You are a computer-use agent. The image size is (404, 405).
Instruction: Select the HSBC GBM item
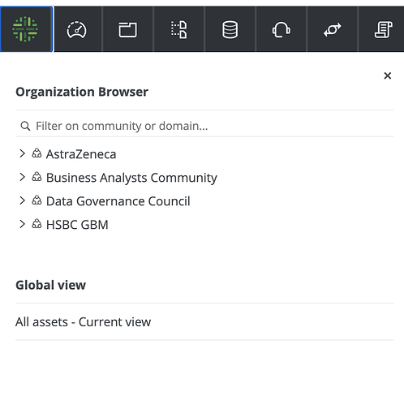tap(77, 225)
